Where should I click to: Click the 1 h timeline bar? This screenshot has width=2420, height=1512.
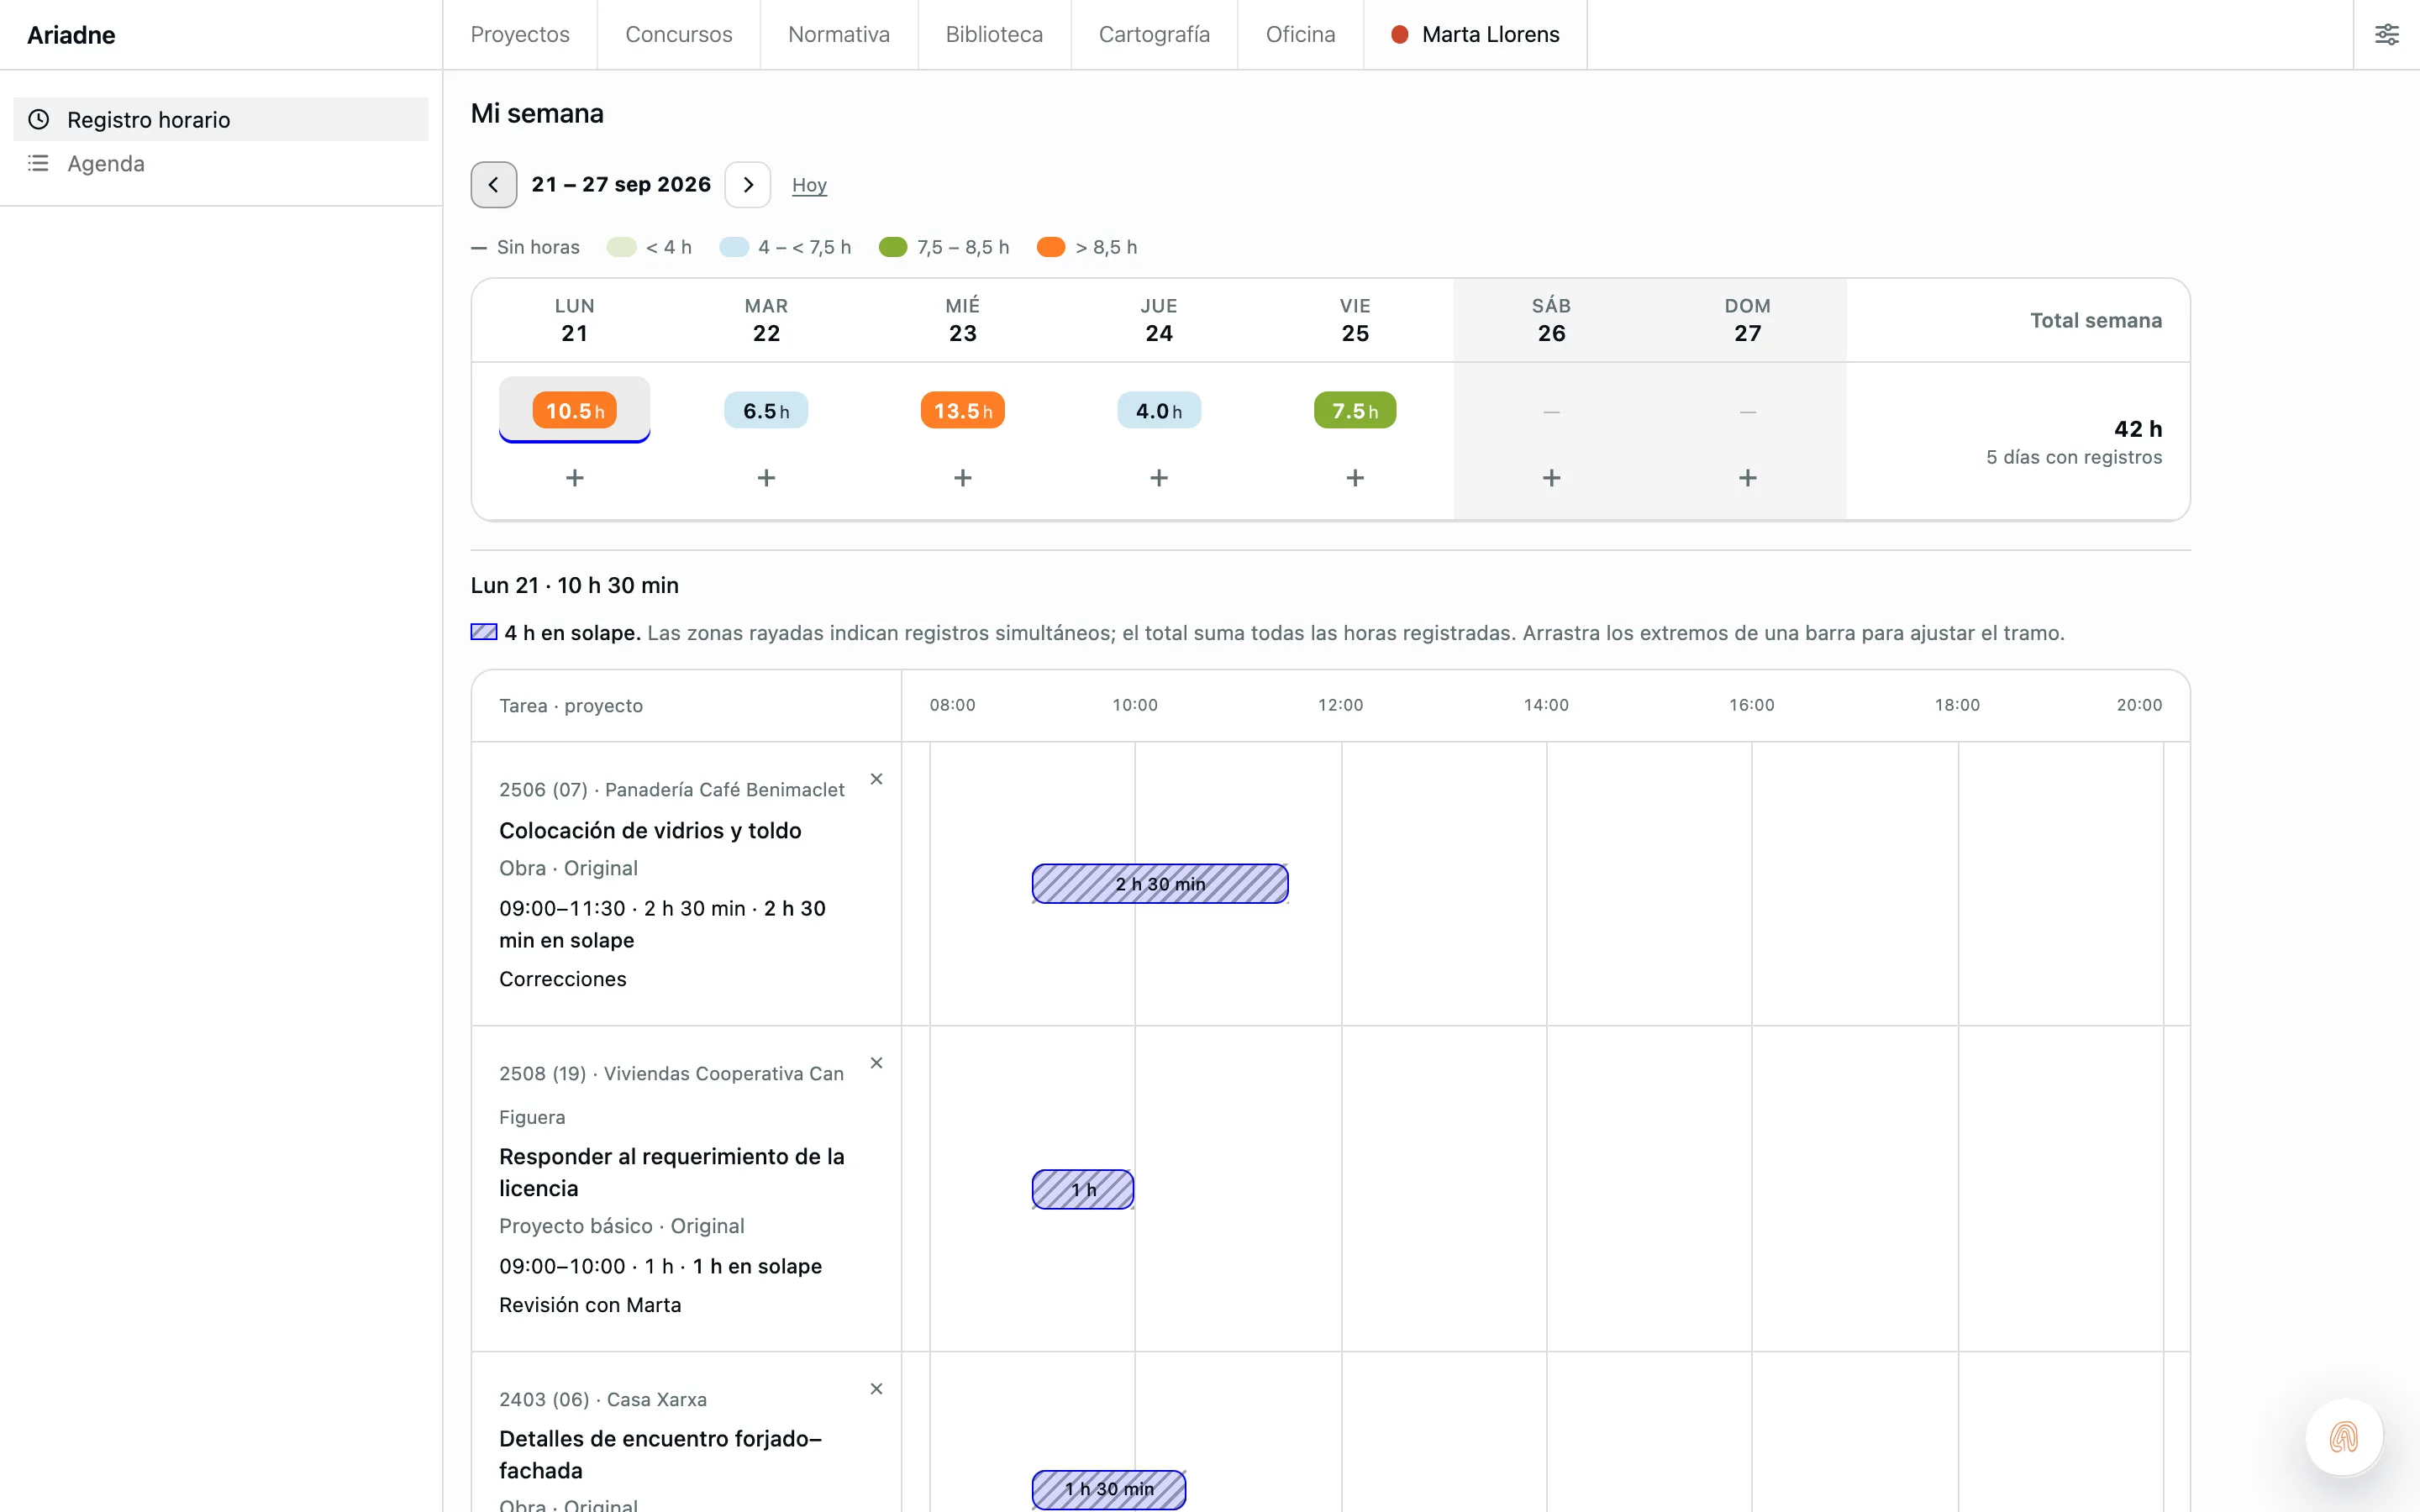point(1083,1190)
